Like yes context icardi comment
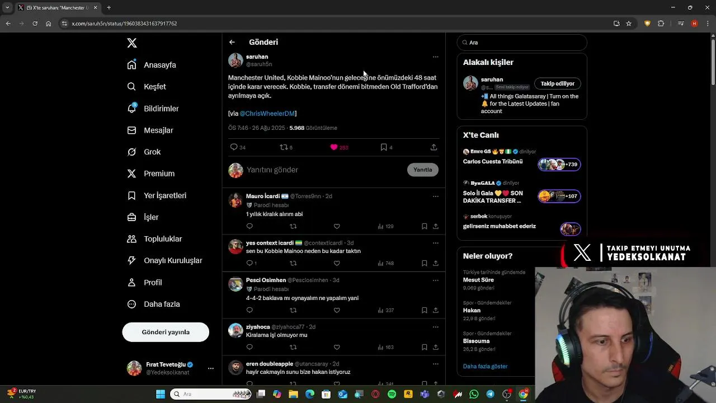This screenshot has width=716, height=403. pos(337,263)
